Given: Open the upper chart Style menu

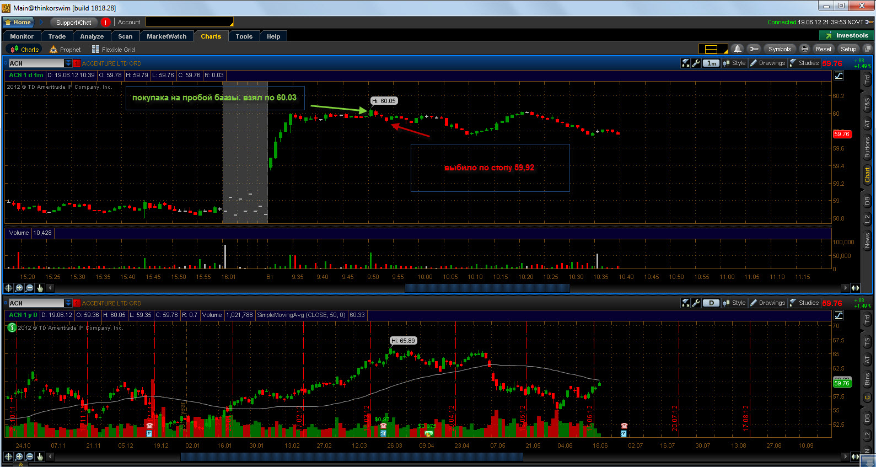Looking at the screenshot, I should 734,63.
